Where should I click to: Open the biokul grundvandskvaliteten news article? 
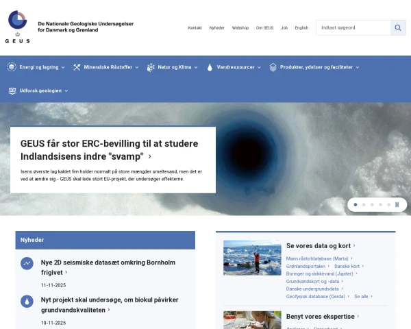point(110,305)
